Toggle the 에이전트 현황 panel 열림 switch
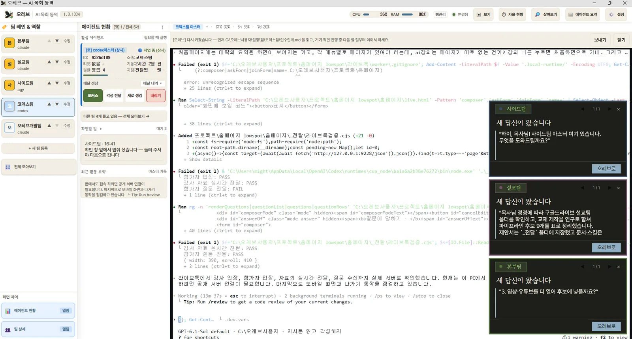The image size is (632, 339). (66, 311)
